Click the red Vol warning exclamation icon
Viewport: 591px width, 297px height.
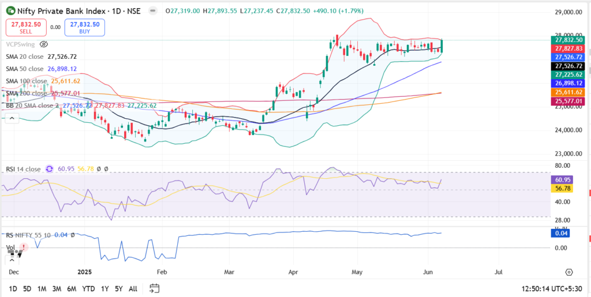[24, 247]
